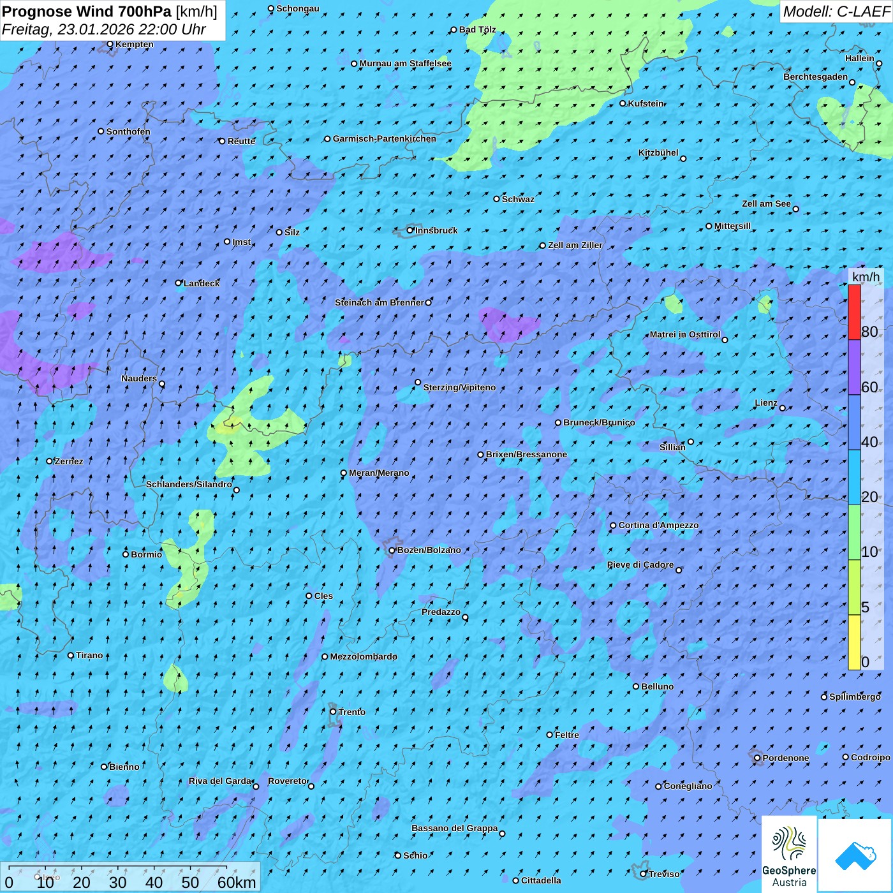Click the 'Reutte' label
893x893 pixels.
tap(241, 141)
